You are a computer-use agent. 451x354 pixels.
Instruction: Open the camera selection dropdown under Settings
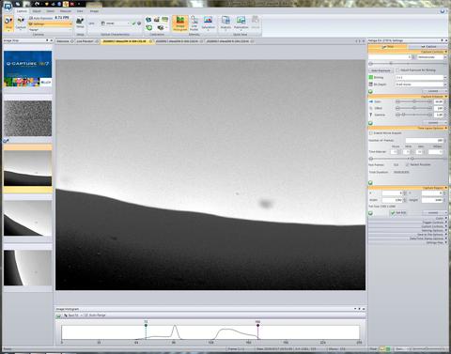tap(50, 30)
